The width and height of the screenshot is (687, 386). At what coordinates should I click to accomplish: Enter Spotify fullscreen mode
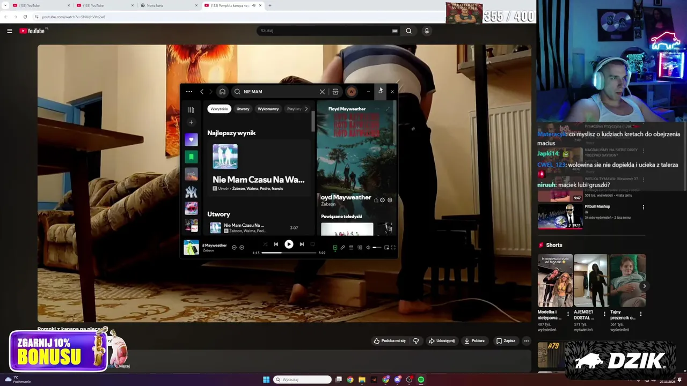pos(393,248)
